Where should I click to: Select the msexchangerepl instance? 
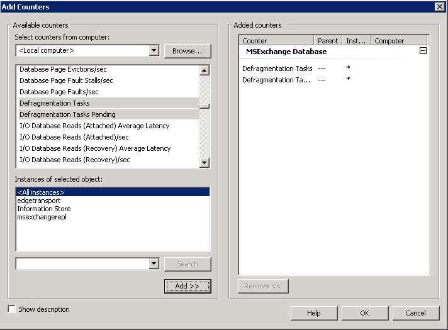click(42, 217)
